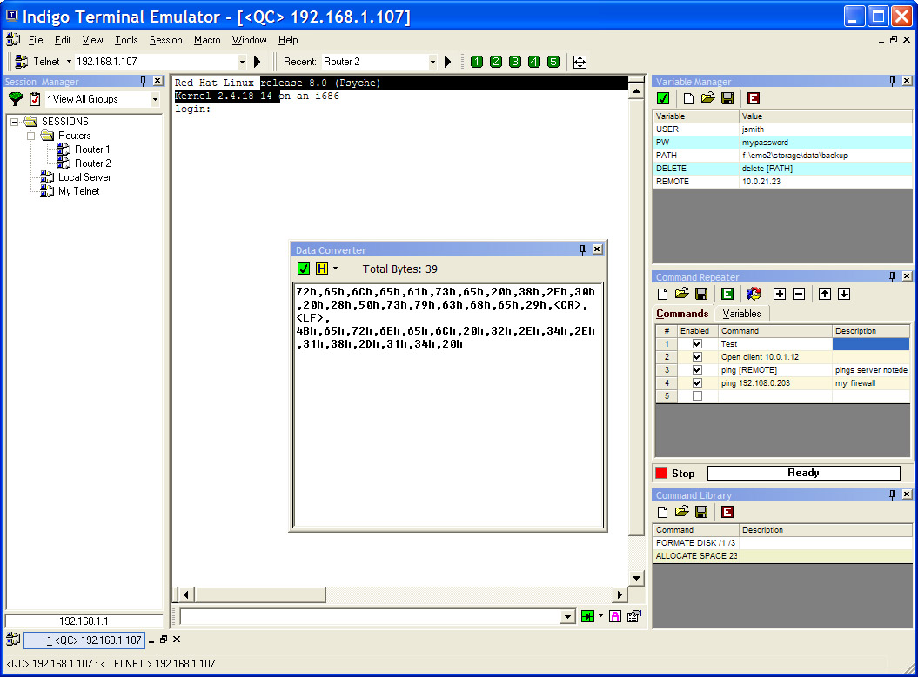918x677 pixels.
Task: Click yellow H hex icon in Data Converter
Action: pyautogui.click(x=321, y=269)
